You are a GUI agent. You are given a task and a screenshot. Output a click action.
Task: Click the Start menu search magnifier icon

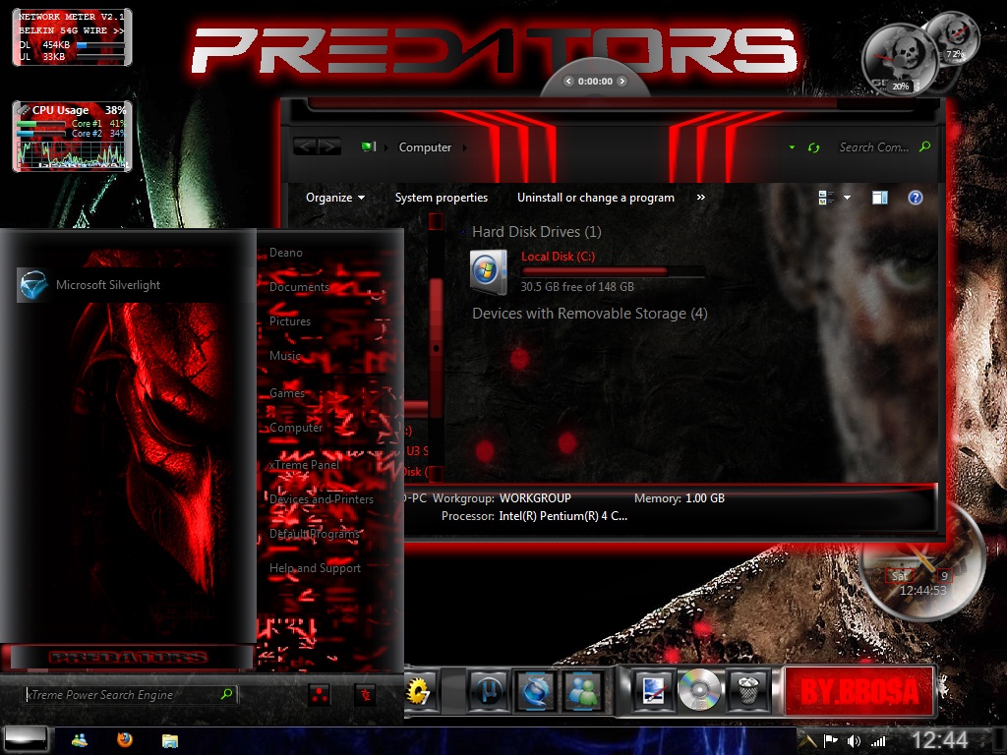pyautogui.click(x=227, y=694)
